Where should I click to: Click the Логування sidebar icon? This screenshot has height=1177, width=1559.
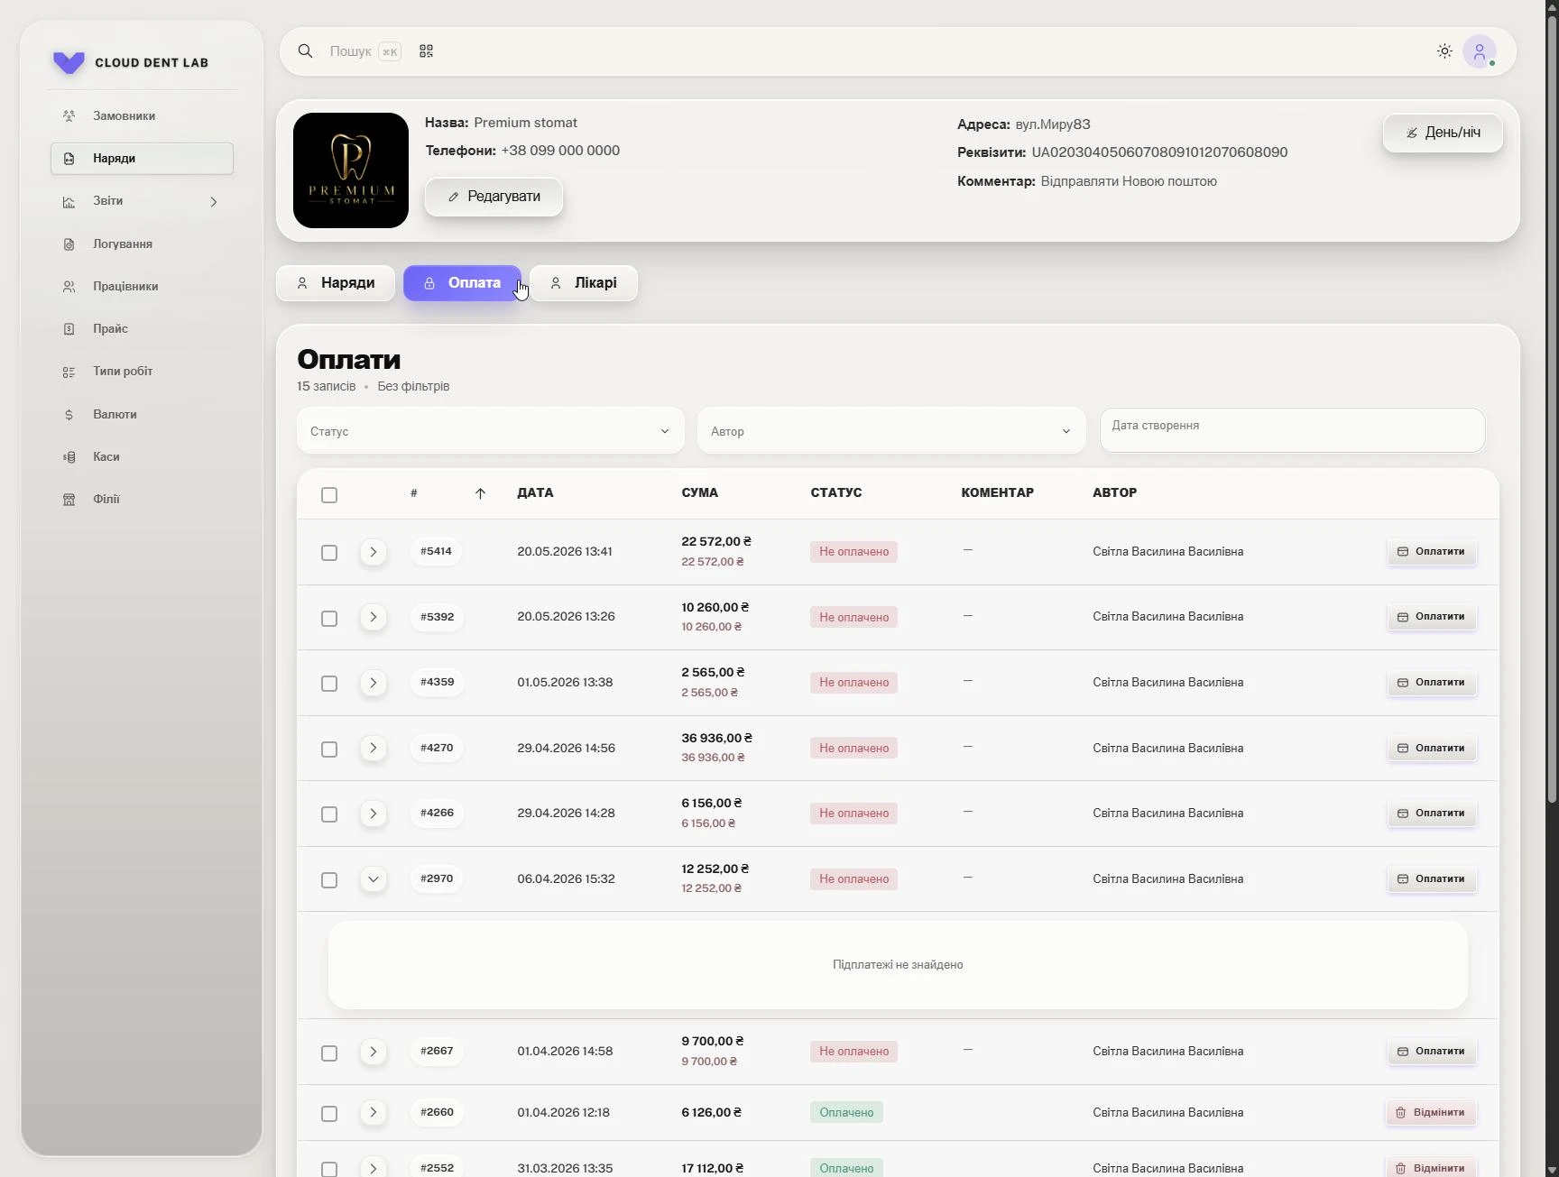tap(69, 244)
